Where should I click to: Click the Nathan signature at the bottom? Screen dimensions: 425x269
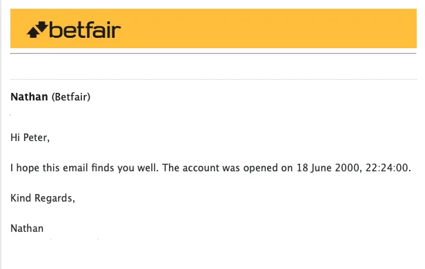click(x=27, y=228)
